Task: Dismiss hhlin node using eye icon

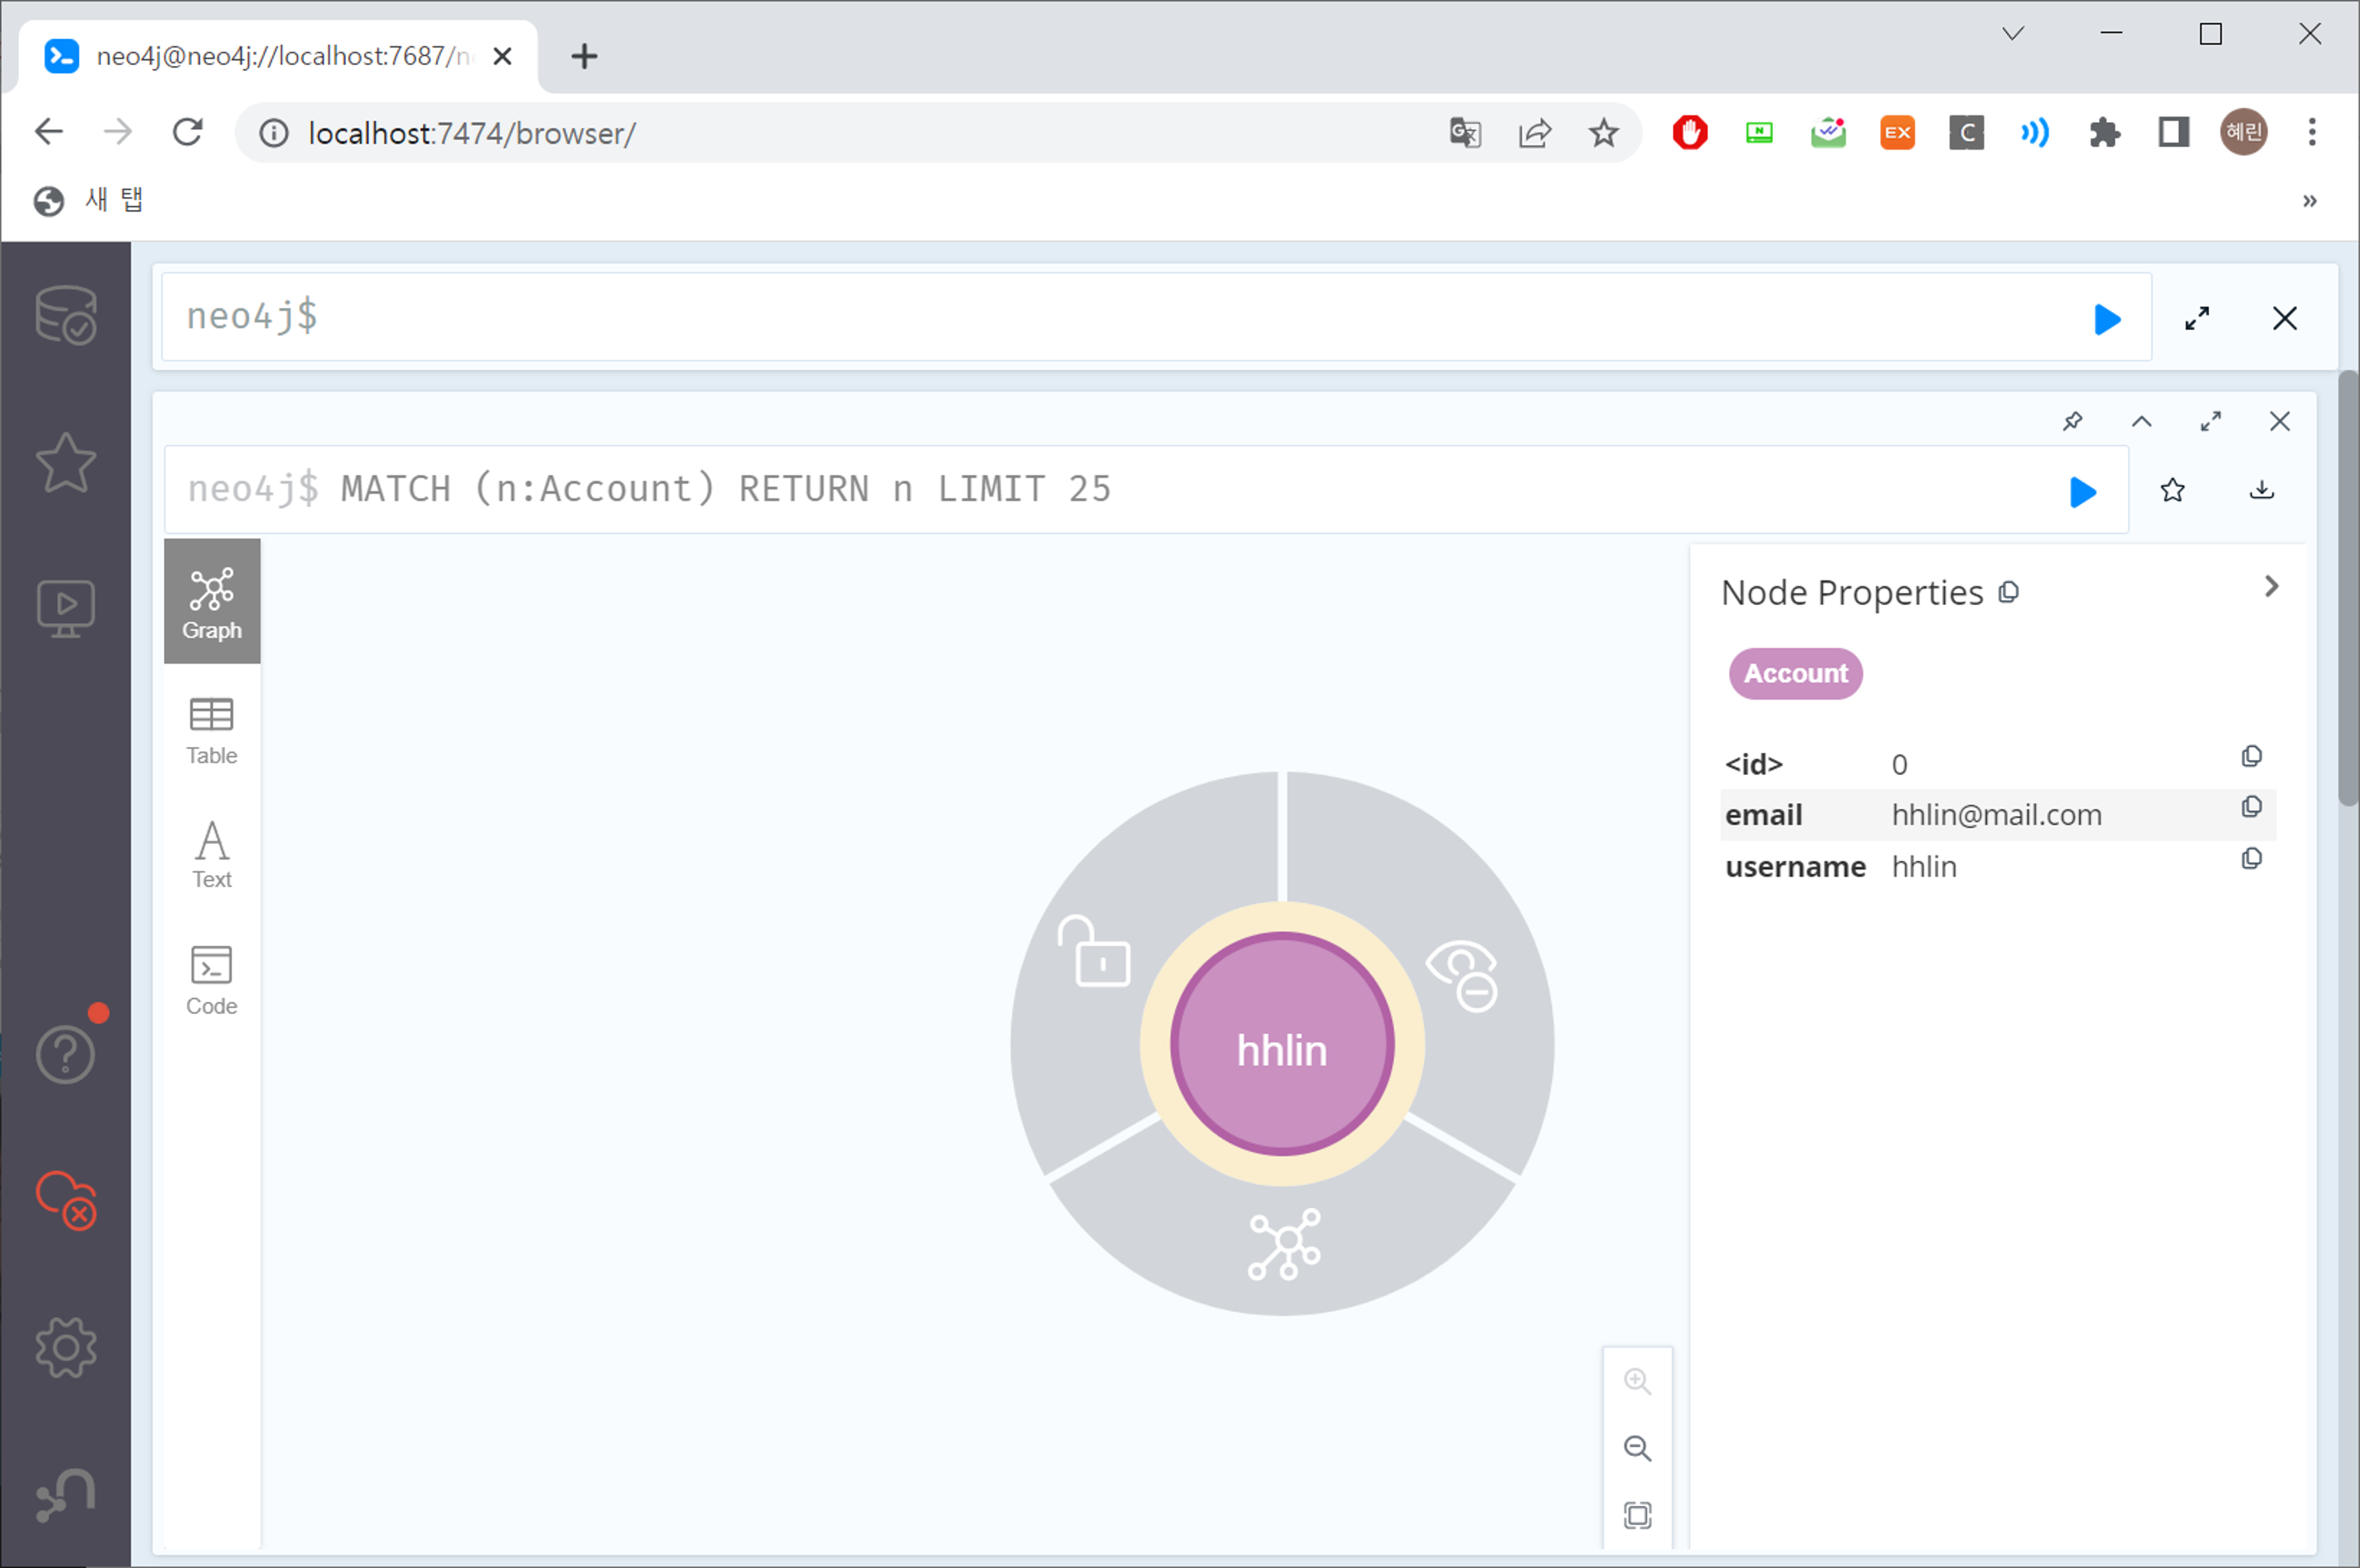Action: tap(1463, 975)
